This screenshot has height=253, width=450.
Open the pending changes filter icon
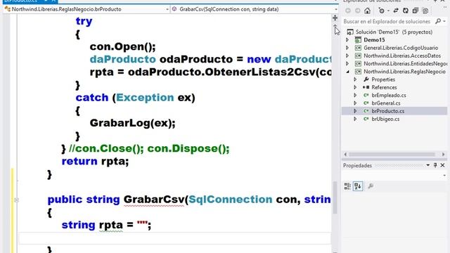pyautogui.click(x=381, y=11)
